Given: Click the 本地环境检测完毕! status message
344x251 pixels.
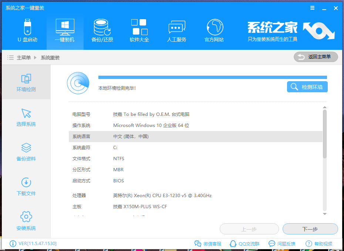Looking at the screenshot, I should 117,88.
